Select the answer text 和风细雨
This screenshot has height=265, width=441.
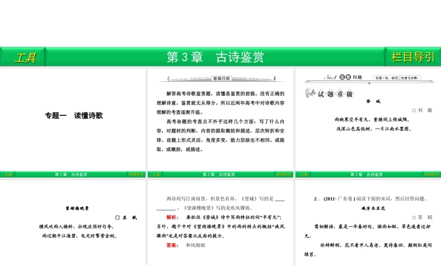tap(195, 245)
